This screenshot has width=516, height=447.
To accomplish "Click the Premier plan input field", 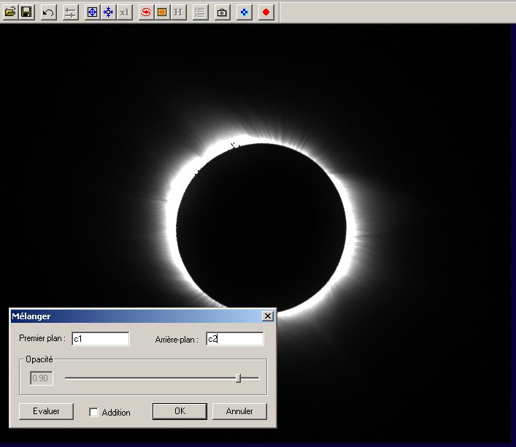I will tap(101, 339).
